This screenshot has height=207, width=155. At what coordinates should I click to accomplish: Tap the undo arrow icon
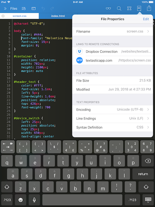[x=43, y=9]
